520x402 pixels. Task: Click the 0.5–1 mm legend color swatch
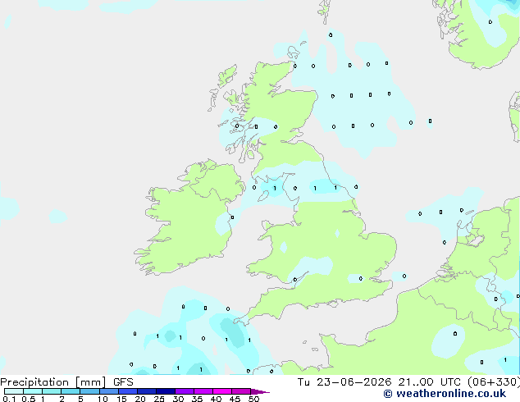(33, 391)
